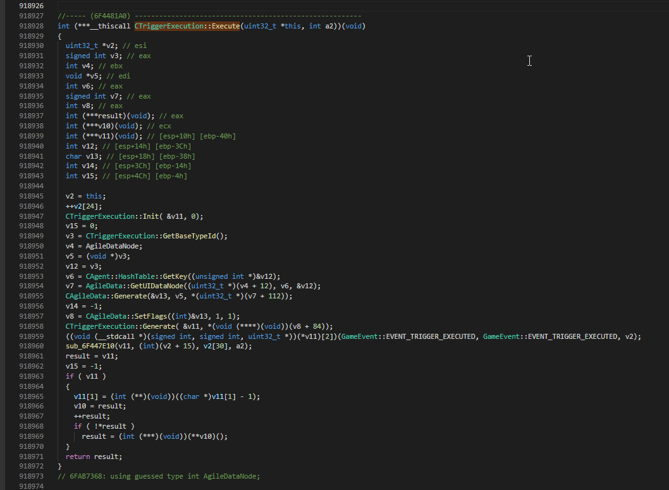Click the 'if ( v11 )' condition
The height and width of the screenshot is (490, 669).
[85, 377]
